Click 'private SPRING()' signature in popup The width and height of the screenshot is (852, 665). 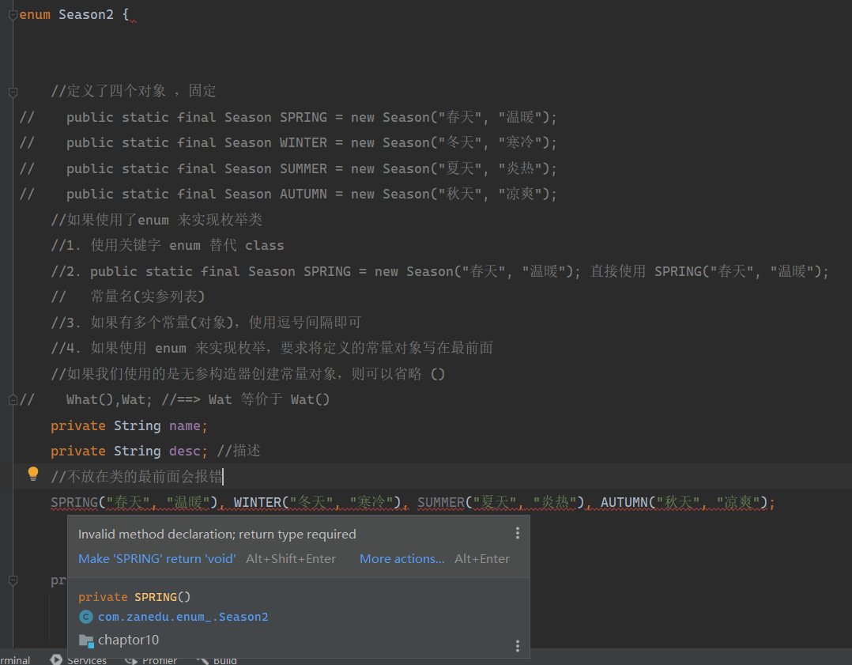134,596
